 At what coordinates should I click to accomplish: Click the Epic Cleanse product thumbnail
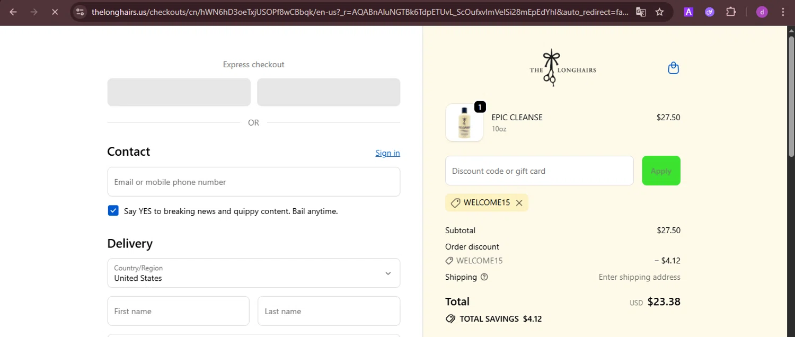pos(464,122)
